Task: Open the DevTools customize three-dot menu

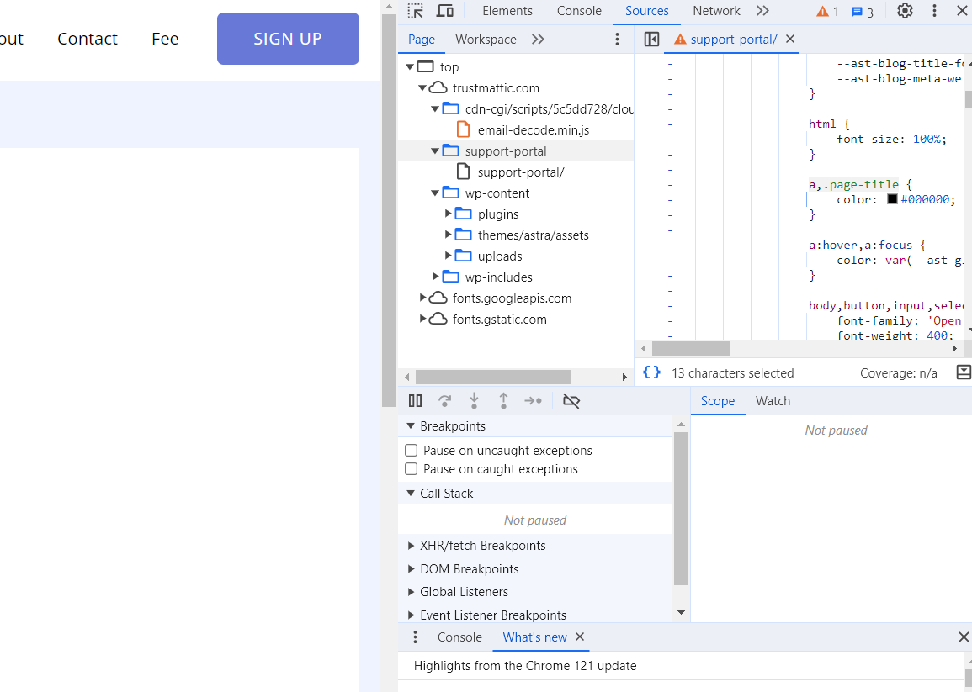Action: pyautogui.click(x=934, y=11)
